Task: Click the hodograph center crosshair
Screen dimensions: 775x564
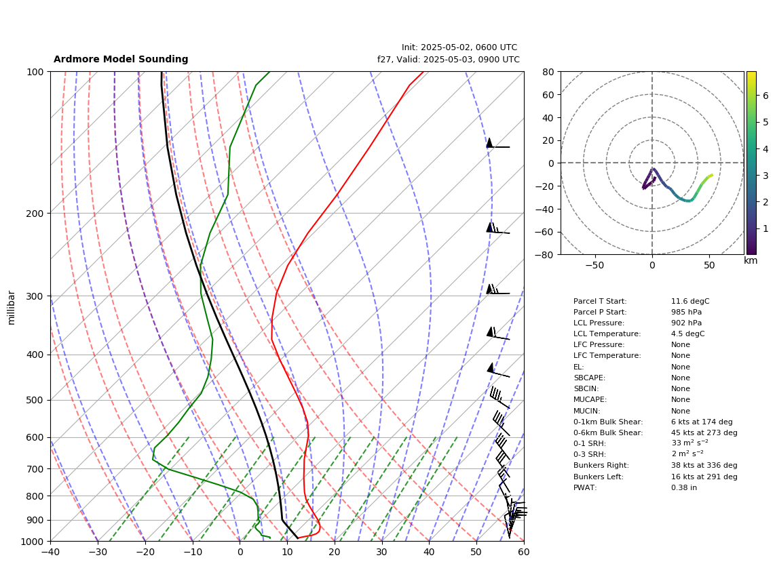Action: (x=652, y=163)
